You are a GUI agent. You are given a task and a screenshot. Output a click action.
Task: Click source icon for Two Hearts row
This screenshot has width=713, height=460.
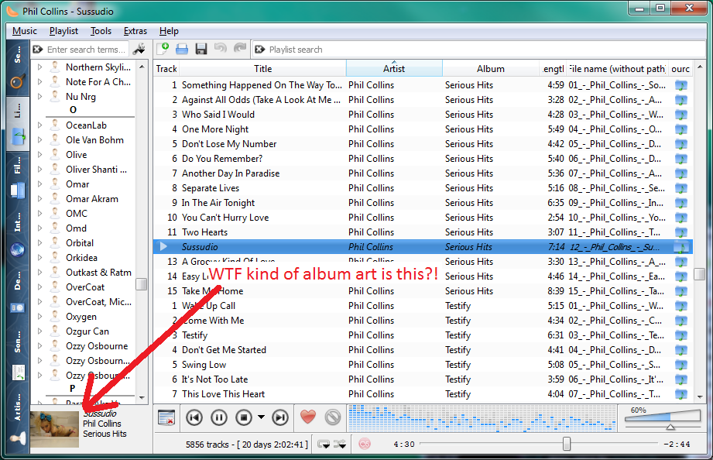[680, 232]
